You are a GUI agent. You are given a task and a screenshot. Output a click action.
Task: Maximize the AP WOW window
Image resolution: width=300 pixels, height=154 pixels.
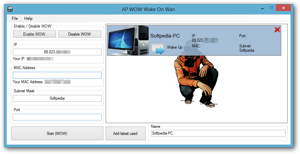271,8
